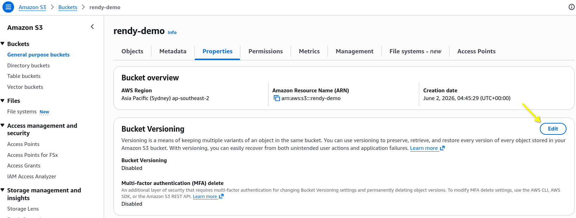
Task: Collapse the Amazon S3 side panel
Action: (x=92, y=27)
